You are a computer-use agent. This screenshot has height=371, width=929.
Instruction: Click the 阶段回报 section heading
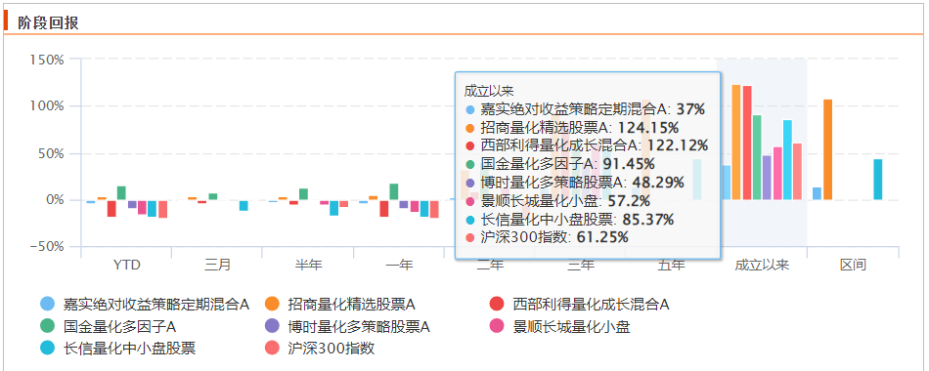[x=48, y=22]
